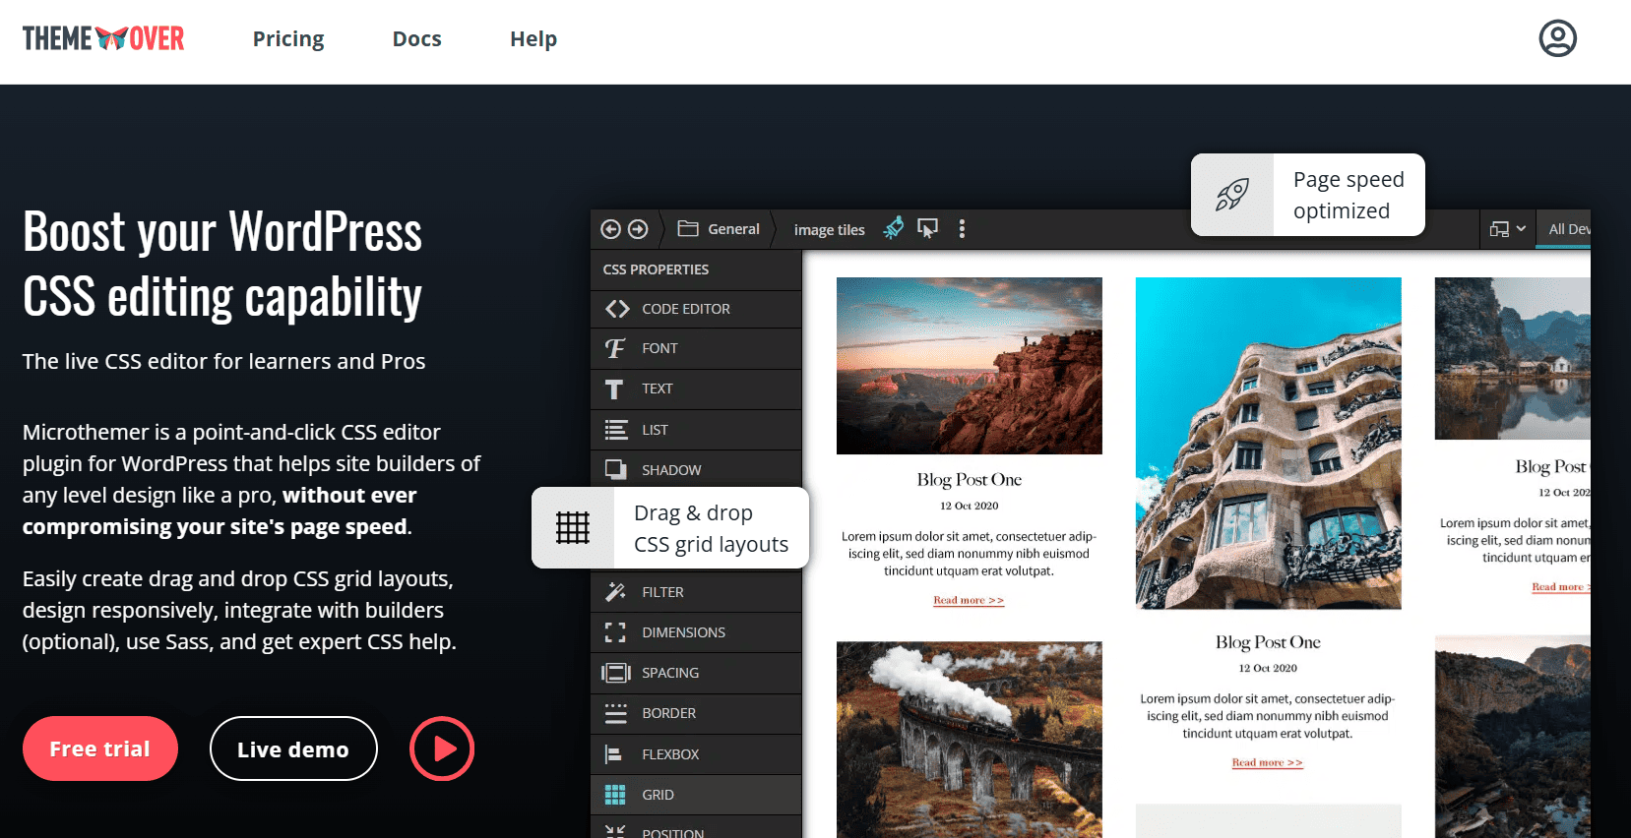Screen dimensions: 1631x838
Task: Click the FLEXBOX property label
Action: click(670, 754)
